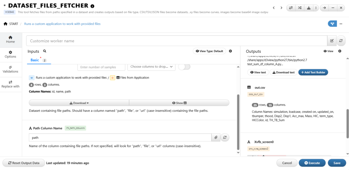Open Options in the left sidebar
This screenshot has height=170, width=349.
[x=11, y=54]
